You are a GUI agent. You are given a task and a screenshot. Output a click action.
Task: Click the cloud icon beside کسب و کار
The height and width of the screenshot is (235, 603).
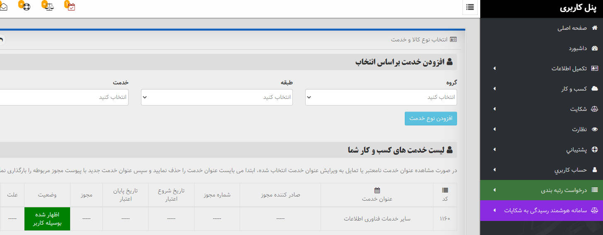[x=595, y=89]
